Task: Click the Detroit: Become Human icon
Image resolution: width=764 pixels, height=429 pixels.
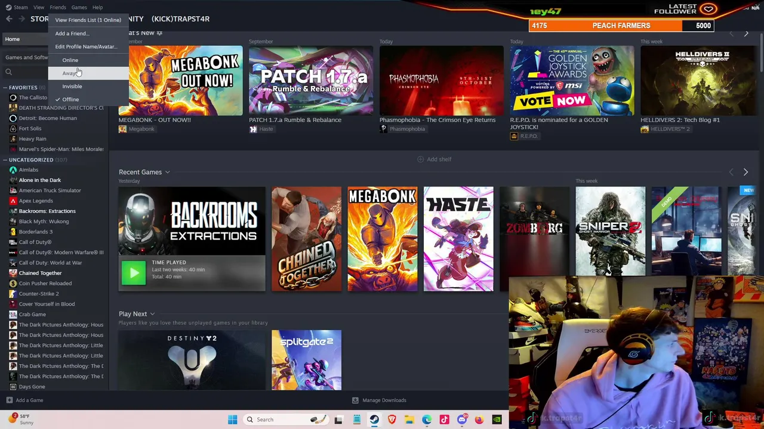Action: point(13,118)
